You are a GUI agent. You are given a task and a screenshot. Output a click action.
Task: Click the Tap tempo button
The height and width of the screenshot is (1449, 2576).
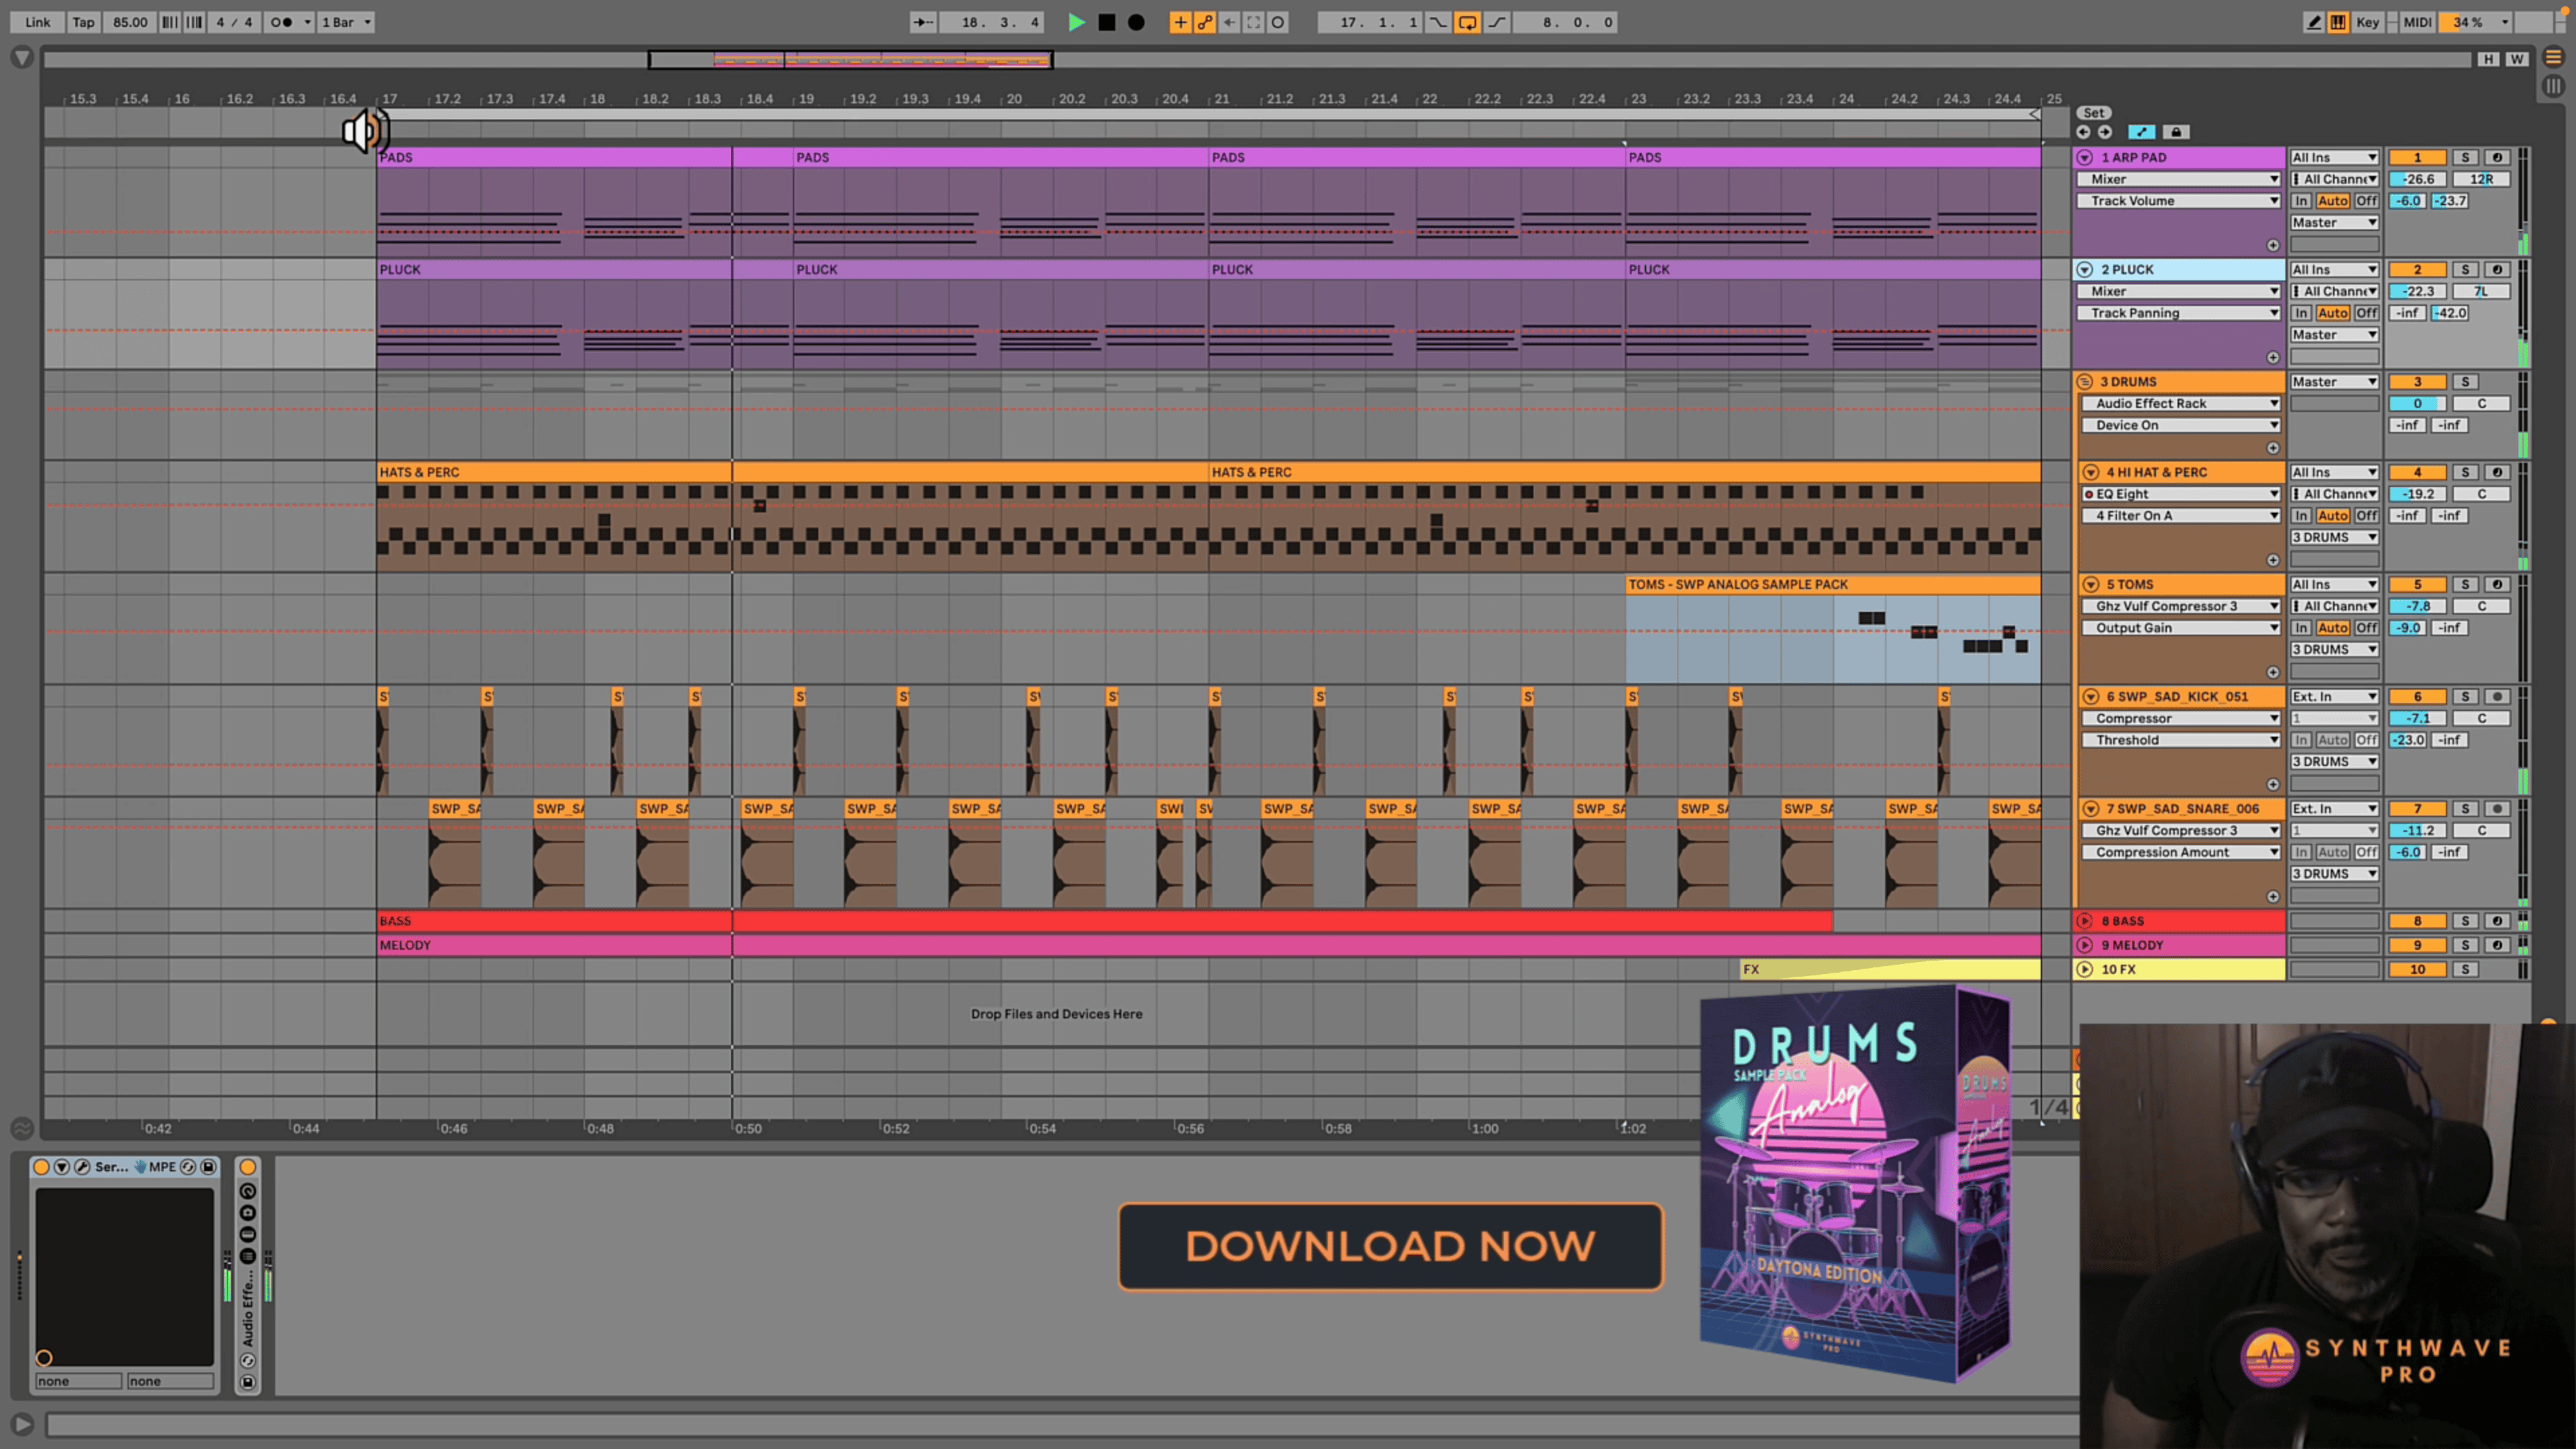(84, 22)
